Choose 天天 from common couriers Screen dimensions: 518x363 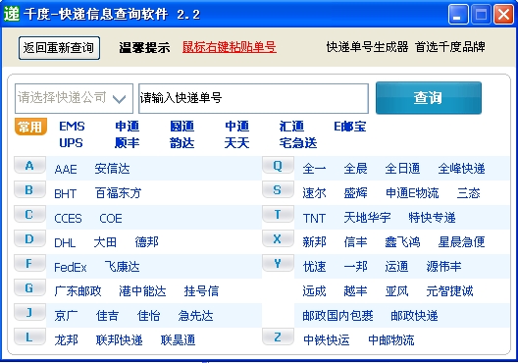[x=236, y=143]
